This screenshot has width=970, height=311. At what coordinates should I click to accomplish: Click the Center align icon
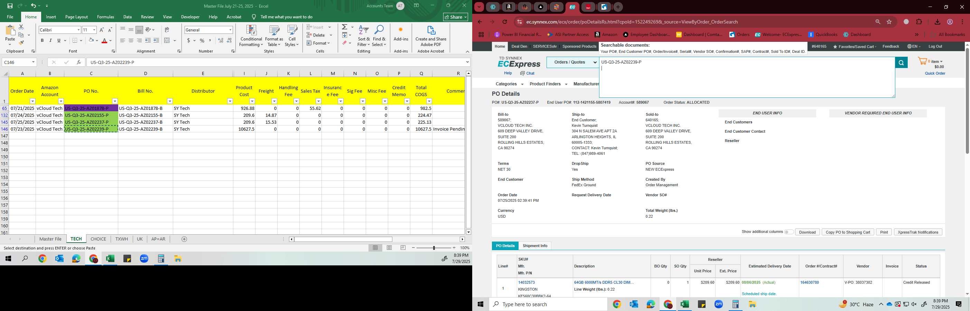(131, 40)
